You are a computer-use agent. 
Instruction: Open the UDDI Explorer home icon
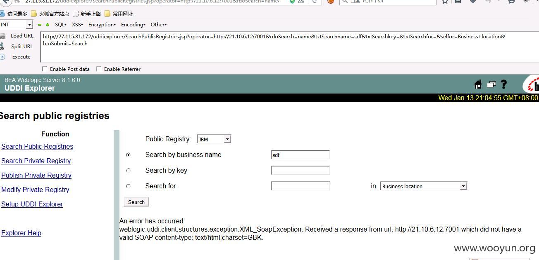pyautogui.click(x=478, y=84)
